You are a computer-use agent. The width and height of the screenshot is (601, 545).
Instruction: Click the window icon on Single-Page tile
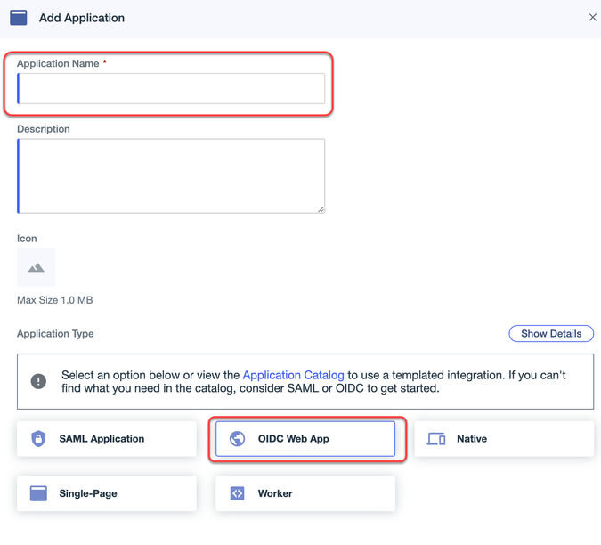pyautogui.click(x=38, y=493)
